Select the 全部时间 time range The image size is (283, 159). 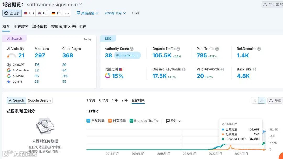pos(138,100)
